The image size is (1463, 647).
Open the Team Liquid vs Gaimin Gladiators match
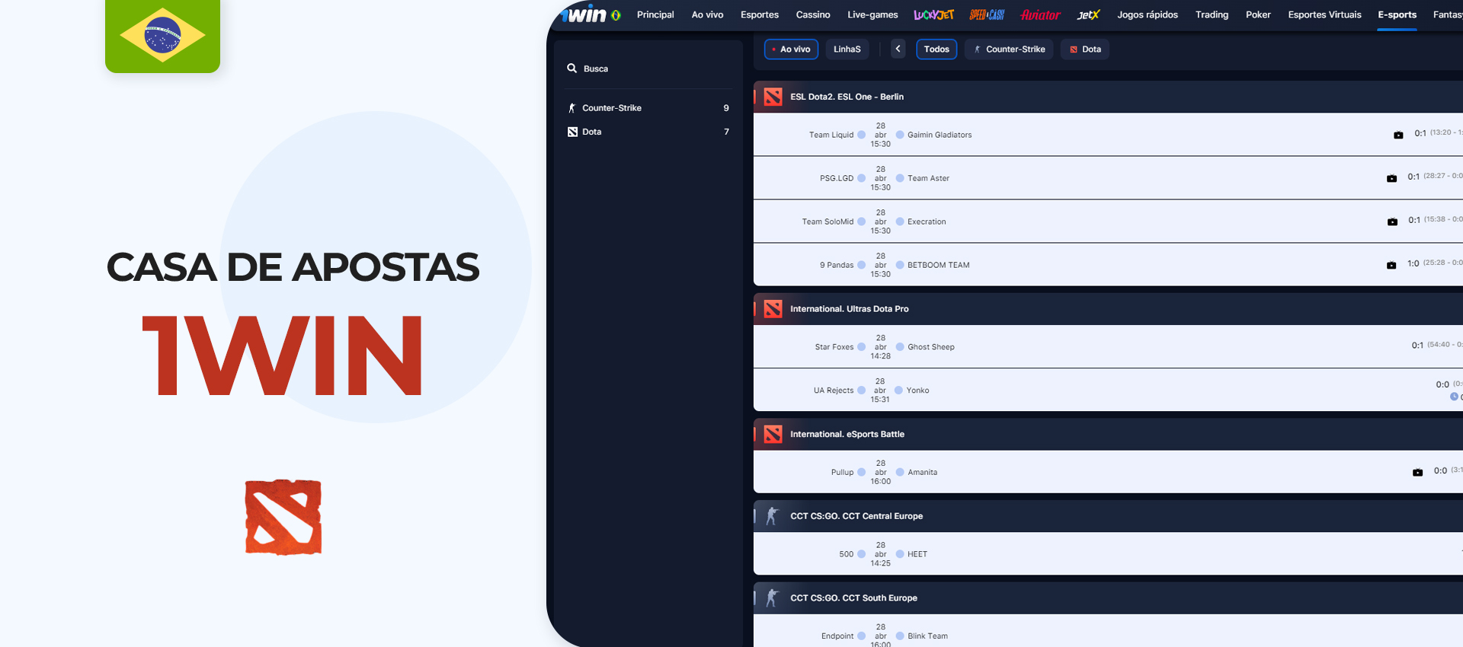pyautogui.click(x=1108, y=135)
